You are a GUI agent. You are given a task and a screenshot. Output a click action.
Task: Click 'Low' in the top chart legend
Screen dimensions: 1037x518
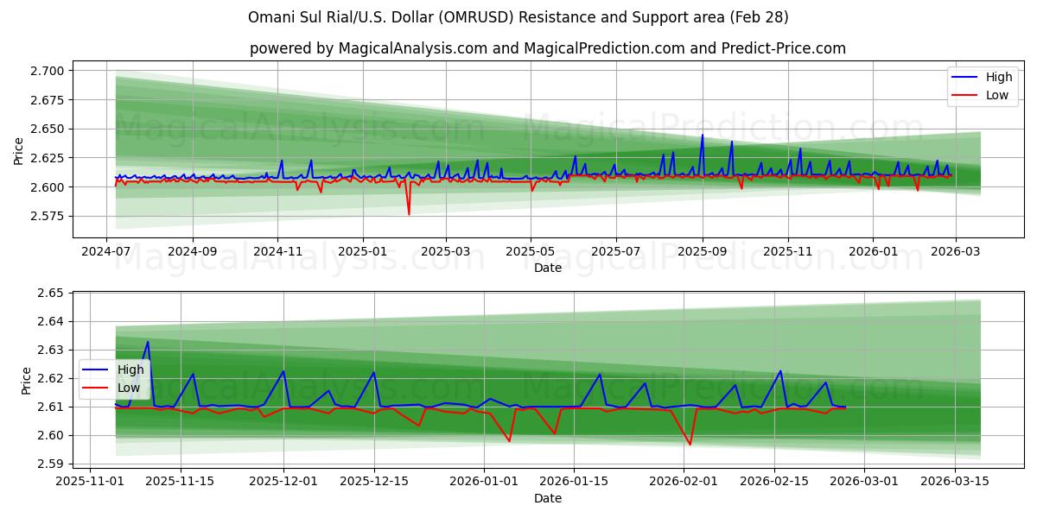(x=997, y=95)
